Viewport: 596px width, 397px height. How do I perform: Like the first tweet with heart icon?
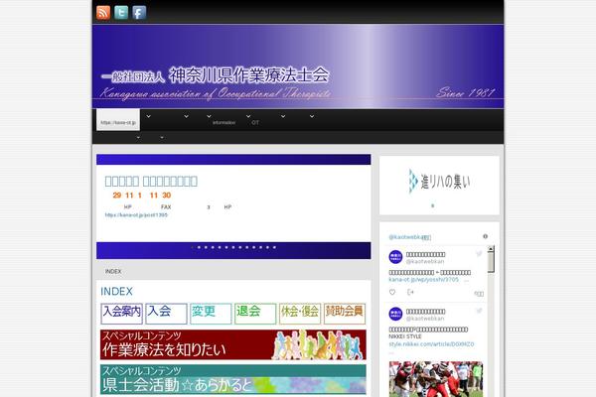click(x=392, y=292)
